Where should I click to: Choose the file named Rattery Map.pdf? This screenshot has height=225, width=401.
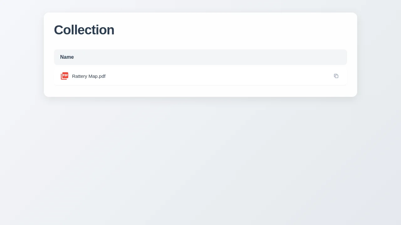(89, 76)
